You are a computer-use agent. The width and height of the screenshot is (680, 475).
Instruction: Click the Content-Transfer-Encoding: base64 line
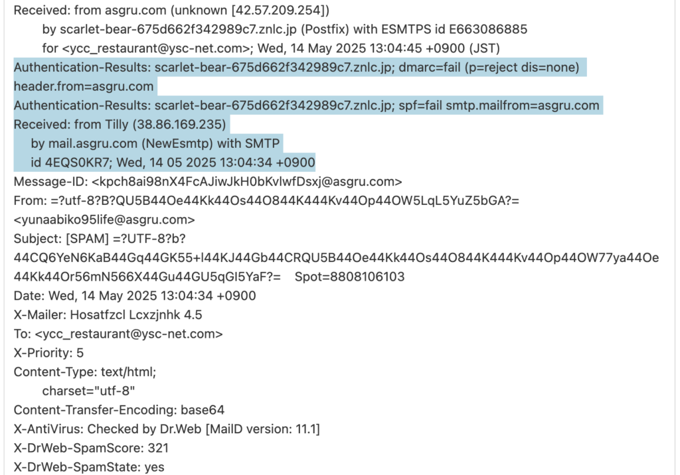click(120, 411)
